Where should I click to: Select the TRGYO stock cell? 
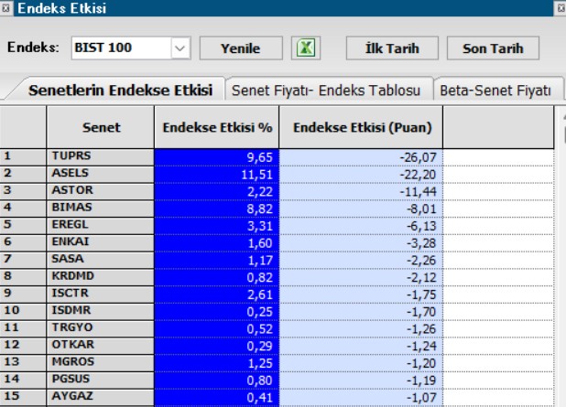101,328
